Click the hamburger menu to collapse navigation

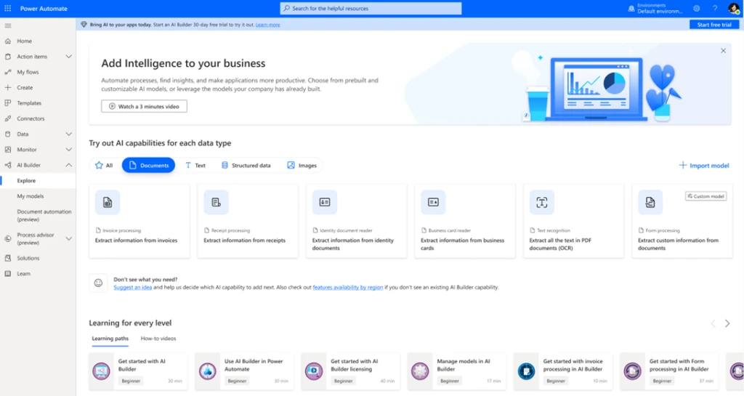7,25
